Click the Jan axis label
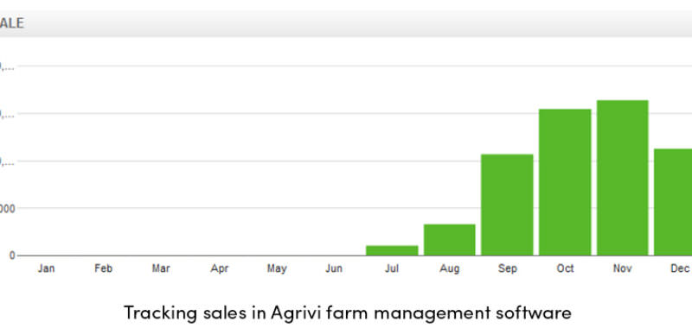 (x=47, y=268)
